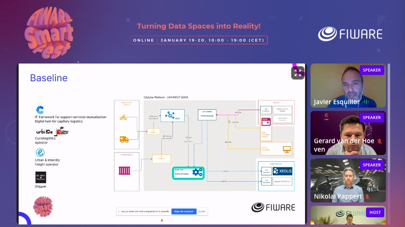Click the small Smart Fest logo at slide bottom left
Viewport: 405px width, 227px height.
click(43, 207)
